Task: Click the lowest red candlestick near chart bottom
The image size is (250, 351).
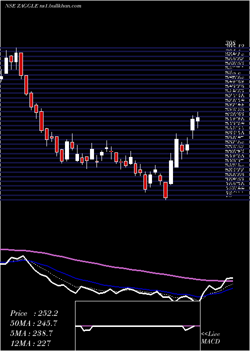Action: (x=165, y=190)
